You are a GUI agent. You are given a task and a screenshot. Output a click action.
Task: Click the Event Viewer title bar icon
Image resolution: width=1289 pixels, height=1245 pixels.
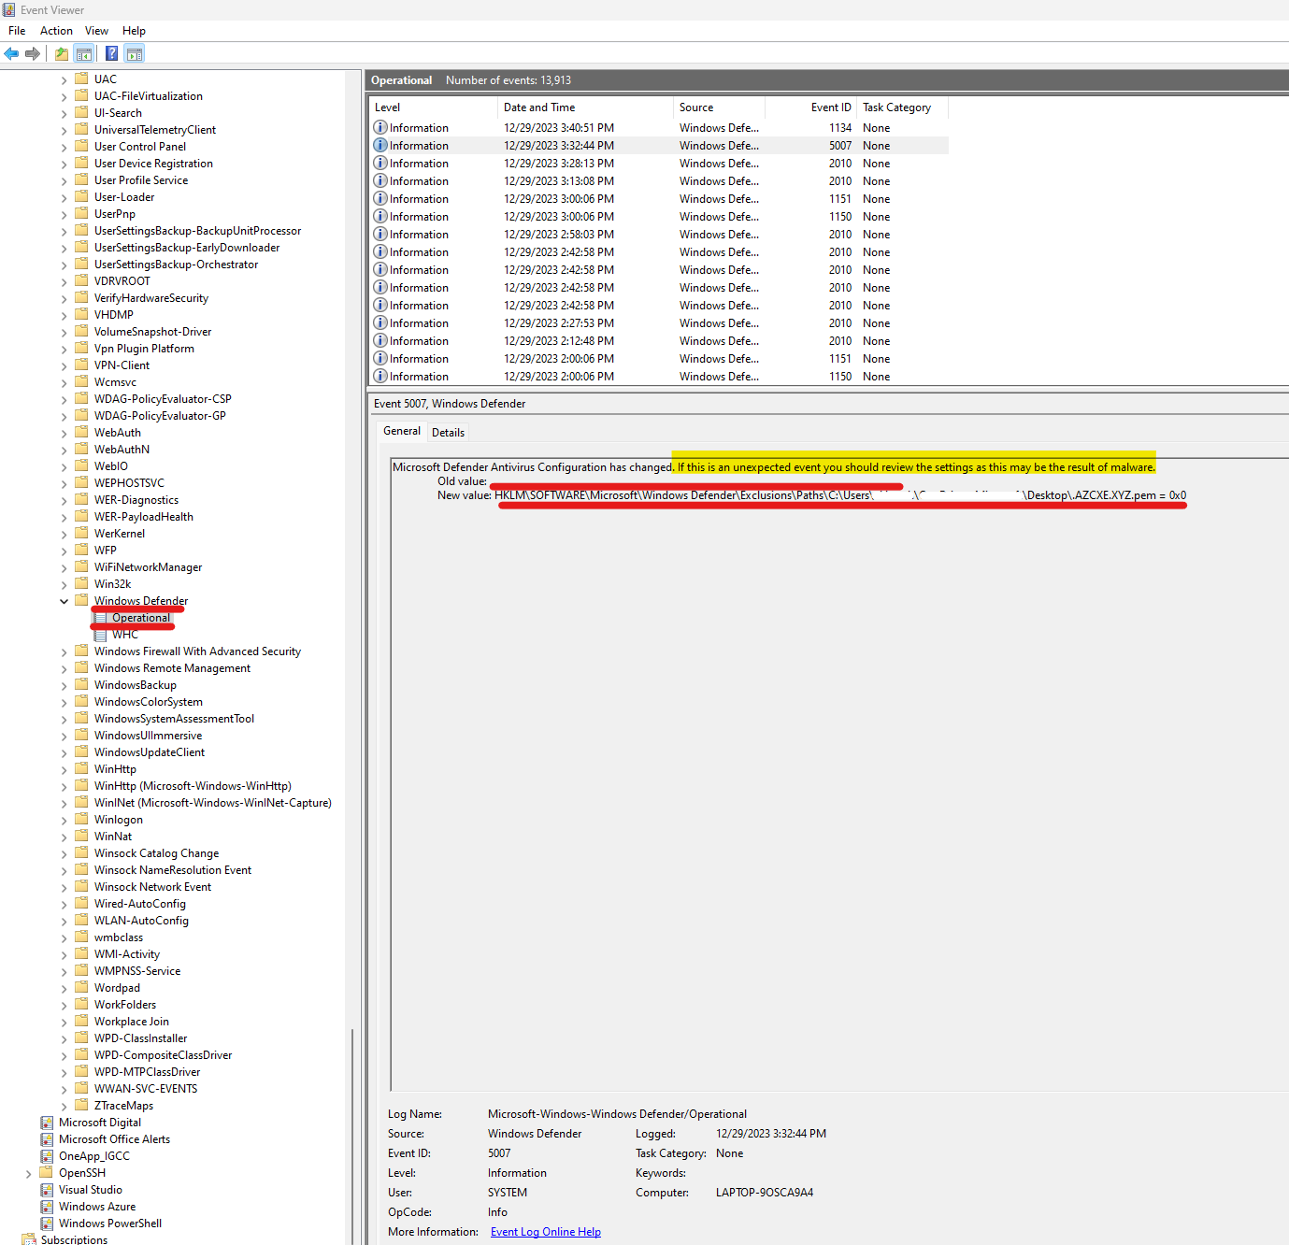click(x=8, y=9)
